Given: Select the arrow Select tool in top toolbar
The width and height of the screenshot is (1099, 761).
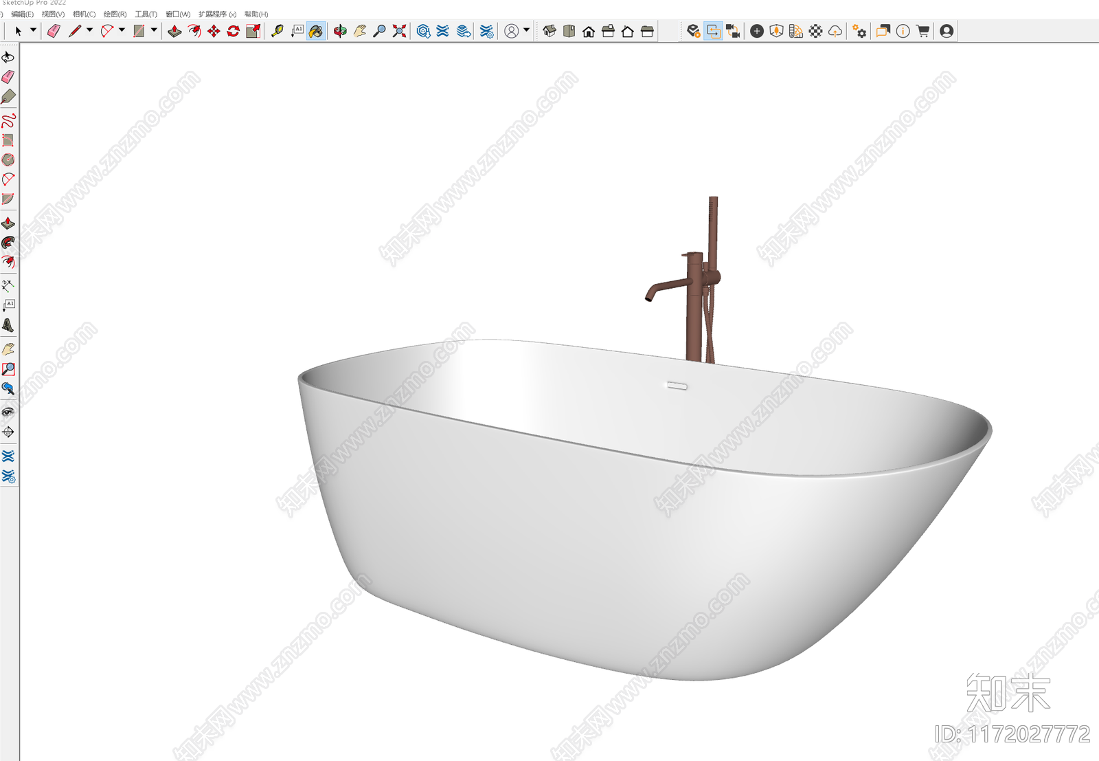Looking at the screenshot, I should pyautogui.click(x=19, y=31).
